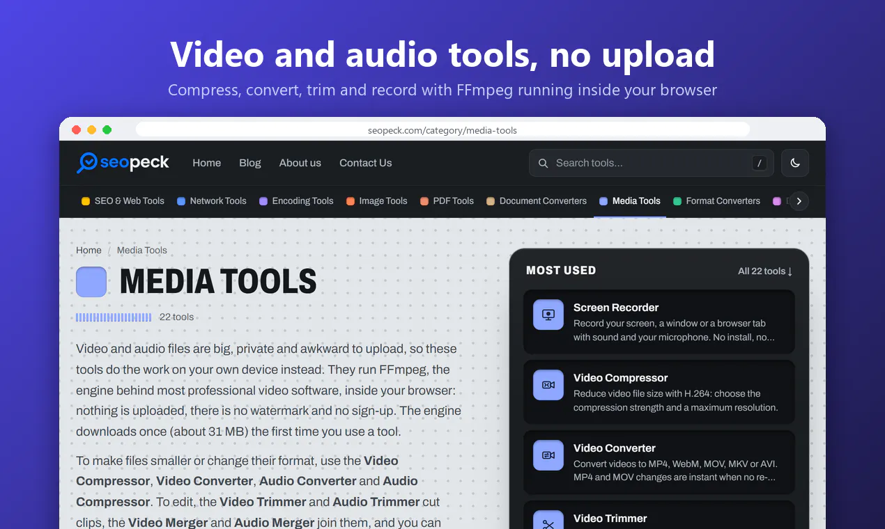
Task: Open the Video Trimmer scissors icon
Action: point(548,521)
